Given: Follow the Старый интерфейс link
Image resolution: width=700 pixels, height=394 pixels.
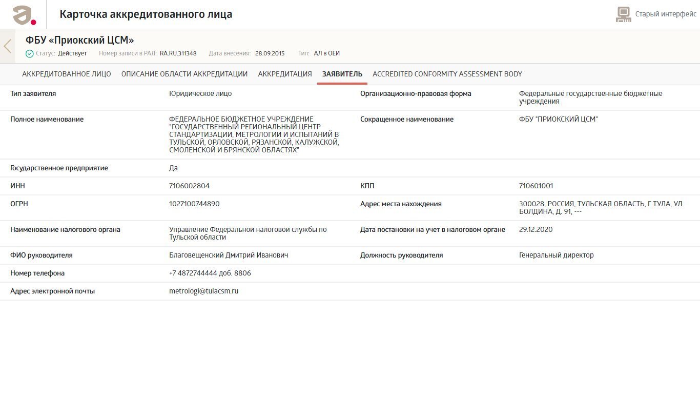Looking at the screenshot, I should click(x=666, y=14).
